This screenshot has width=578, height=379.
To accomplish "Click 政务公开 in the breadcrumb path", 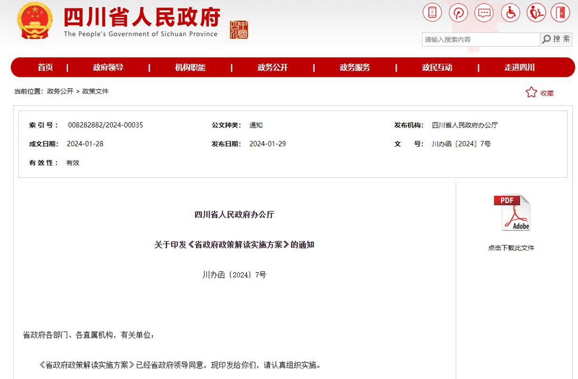I will click(x=60, y=91).
